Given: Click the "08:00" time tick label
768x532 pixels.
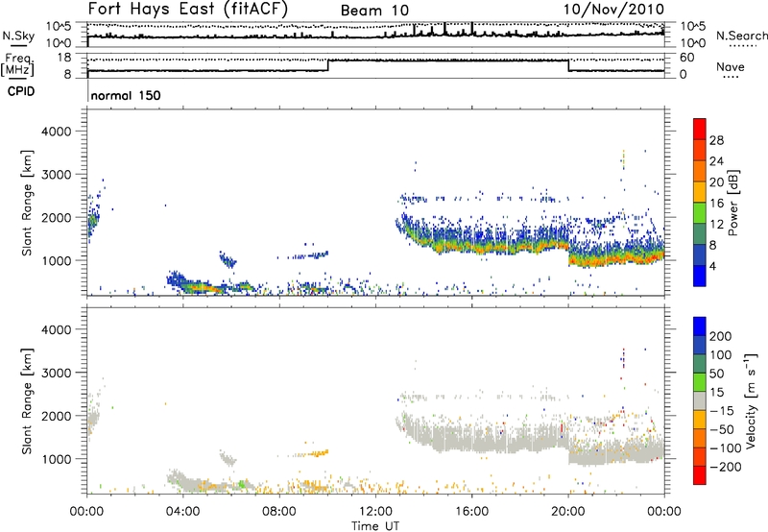Looking at the screenshot, I should point(279,512).
